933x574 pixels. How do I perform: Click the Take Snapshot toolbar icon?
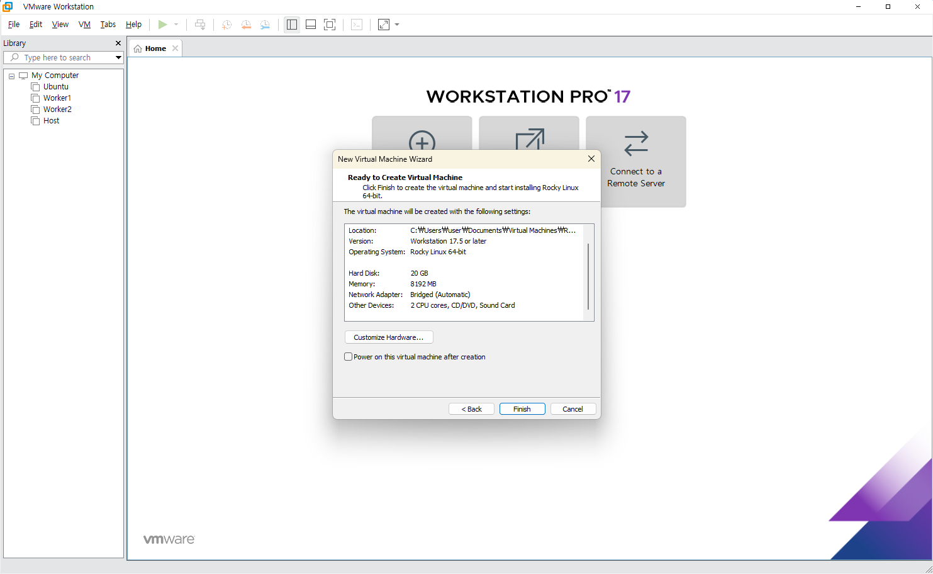pyautogui.click(x=227, y=25)
